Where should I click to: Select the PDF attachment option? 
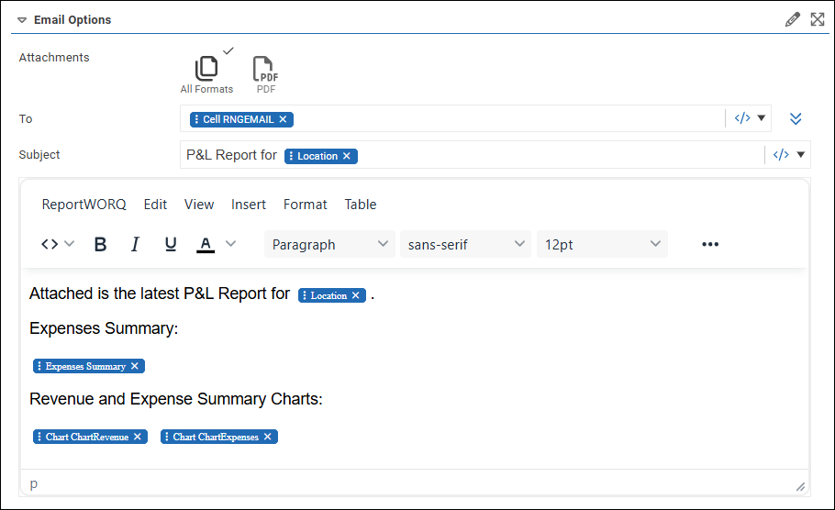point(266,72)
